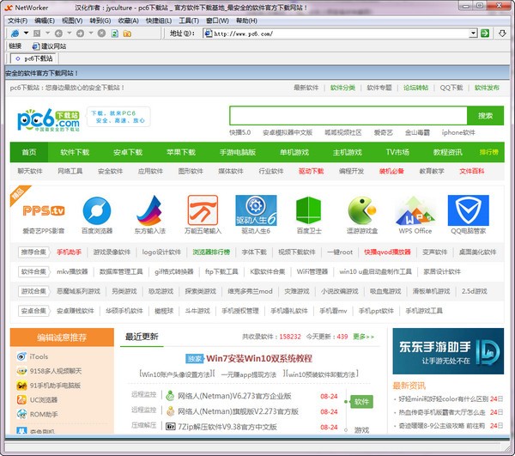The image size is (515, 456).
Task: Open the TV市场 navigation tab
Action: [397, 152]
